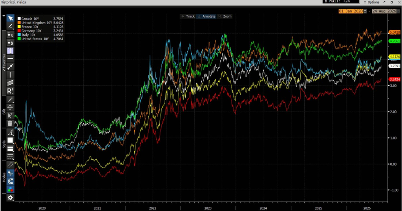Screen dimensions: 402x211
Task: Open the Options menu
Action: point(371,2)
